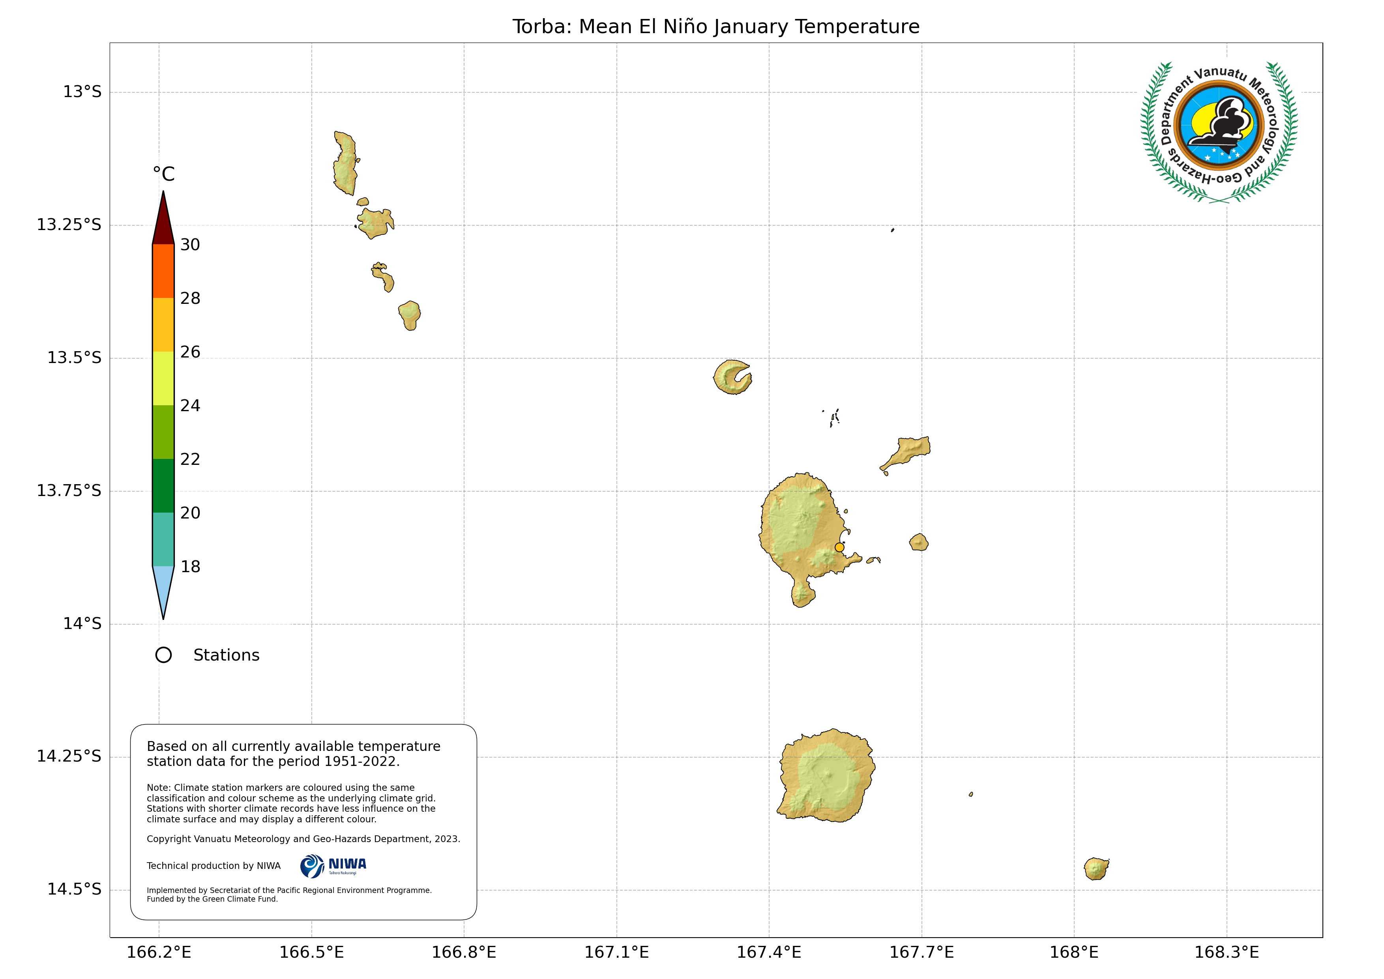The width and height of the screenshot is (1384, 979).
Task: Click the orange station marker on the island
Action: click(839, 547)
